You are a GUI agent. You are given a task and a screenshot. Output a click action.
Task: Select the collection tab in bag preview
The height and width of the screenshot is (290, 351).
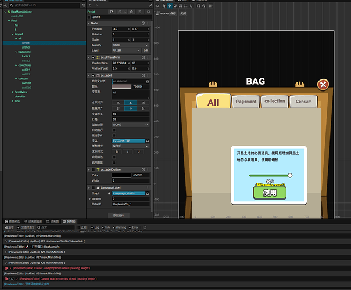[x=275, y=101]
